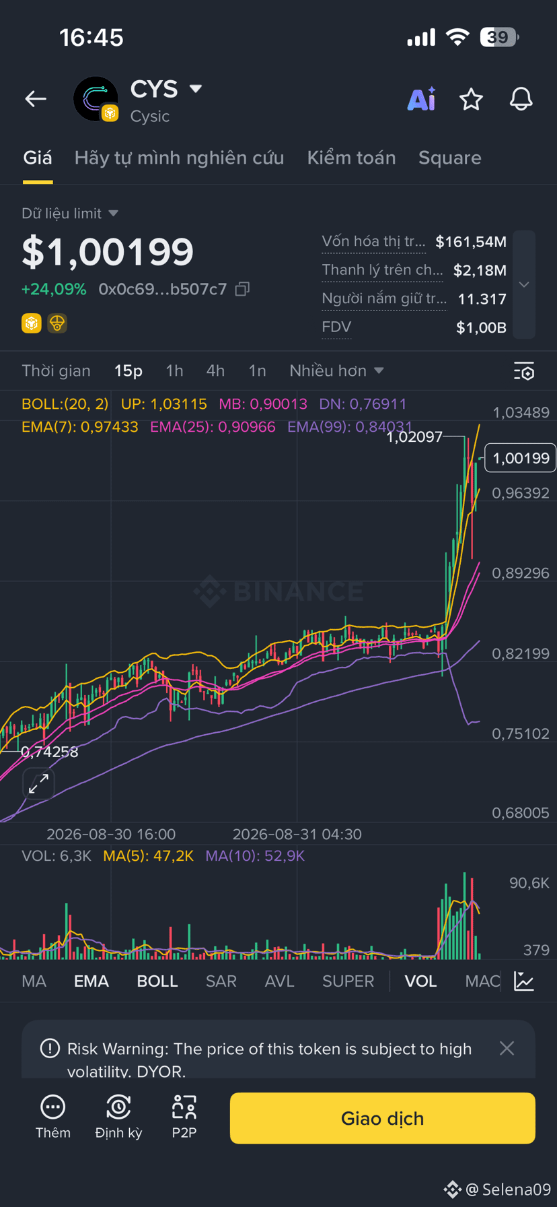Open the AI assistant icon
557x1207 pixels.
422,99
